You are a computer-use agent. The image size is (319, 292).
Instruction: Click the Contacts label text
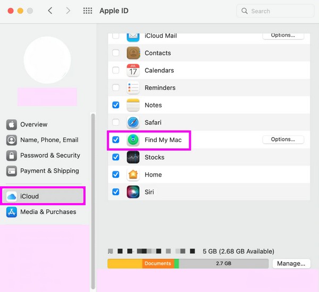[x=158, y=53]
